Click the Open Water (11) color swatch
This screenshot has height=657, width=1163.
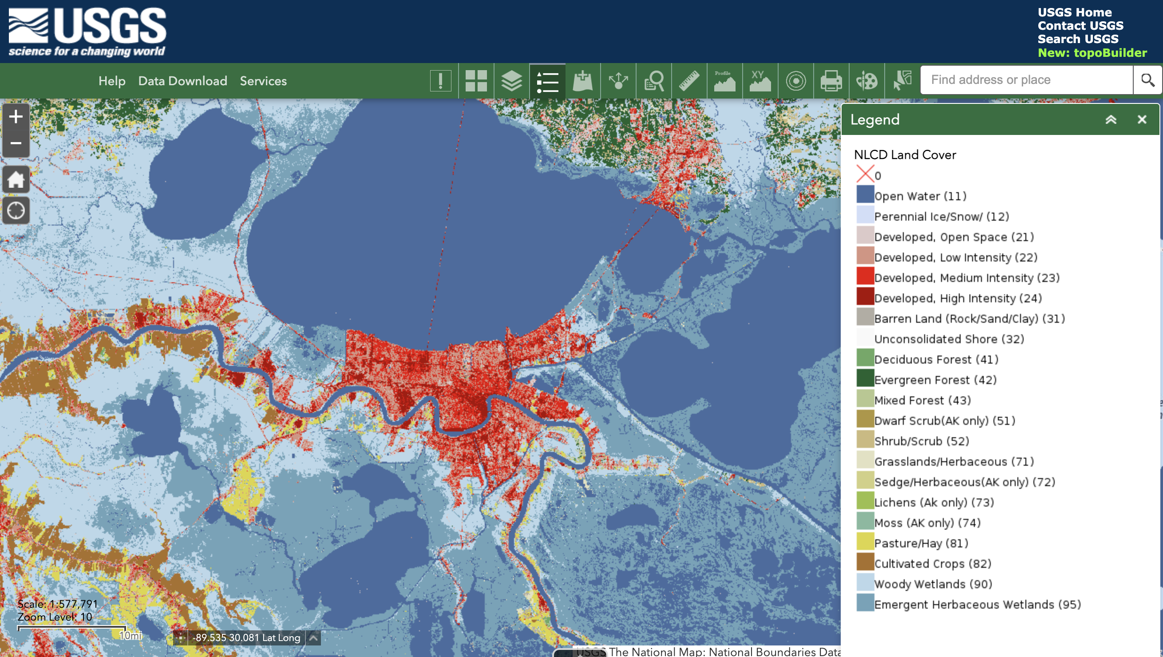pyautogui.click(x=865, y=195)
